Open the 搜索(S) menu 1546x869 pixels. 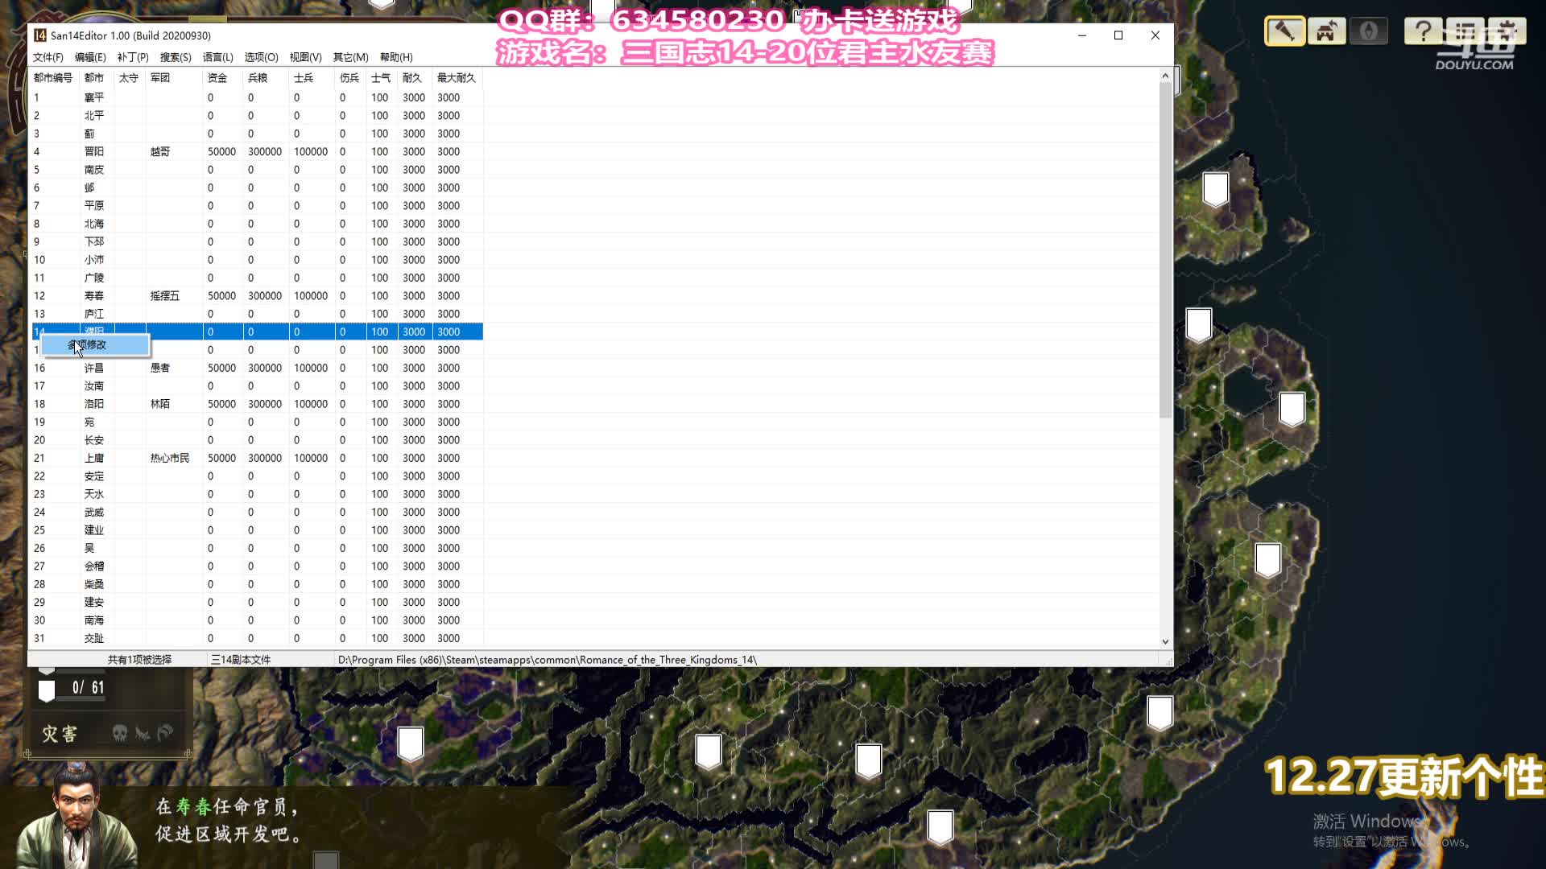coord(176,57)
